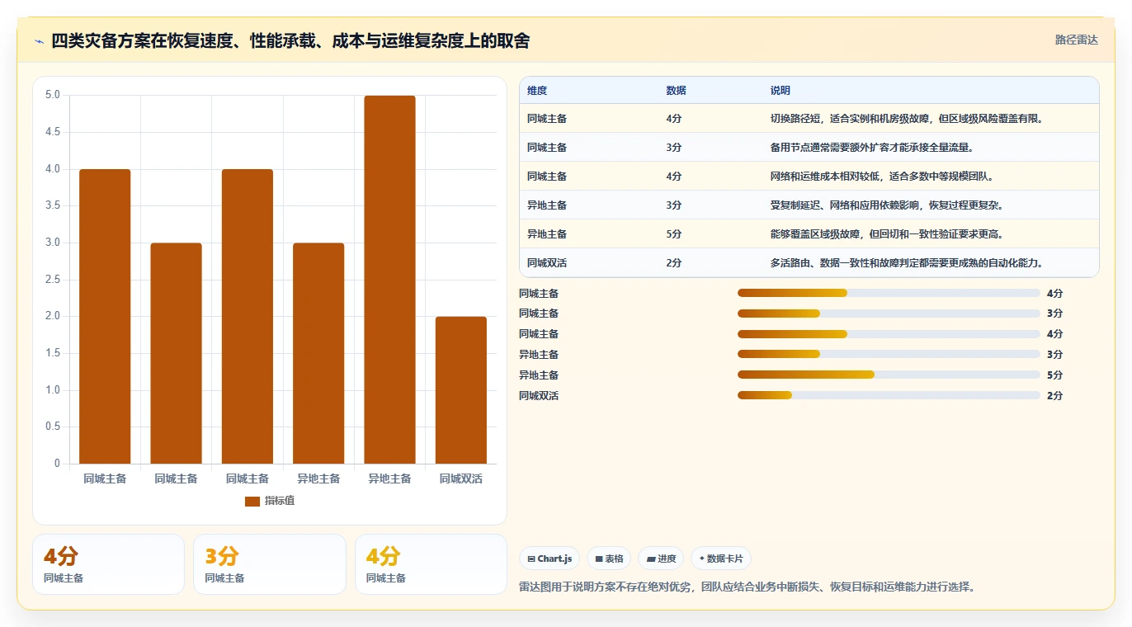The height and width of the screenshot is (627, 1132).
Task: Click the page title about 四类灾备方案
Action: pyautogui.click(x=290, y=40)
